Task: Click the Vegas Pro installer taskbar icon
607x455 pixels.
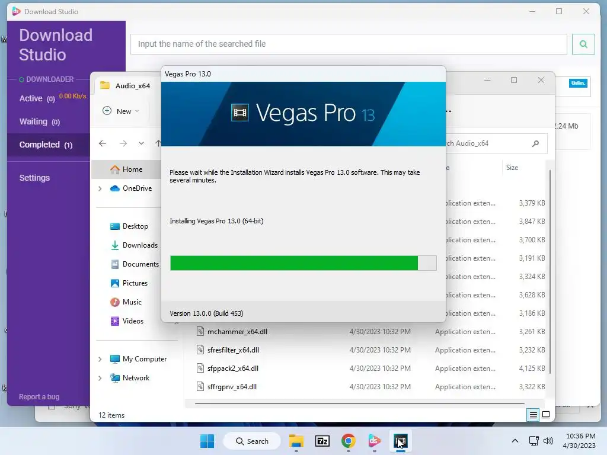Action: click(x=400, y=441)
